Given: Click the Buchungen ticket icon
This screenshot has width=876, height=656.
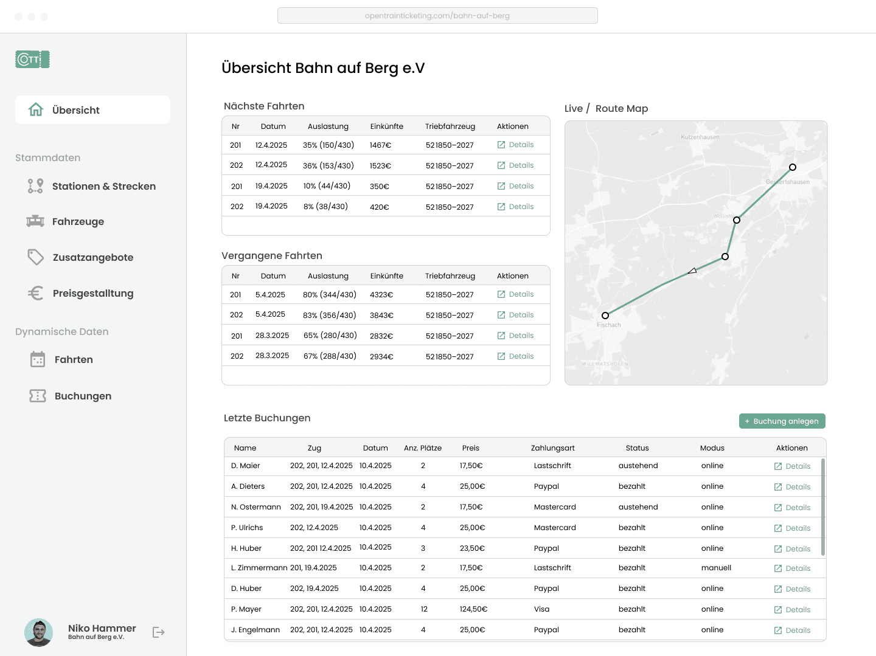Looking at the screenshot, I should (x=38, y=396).
